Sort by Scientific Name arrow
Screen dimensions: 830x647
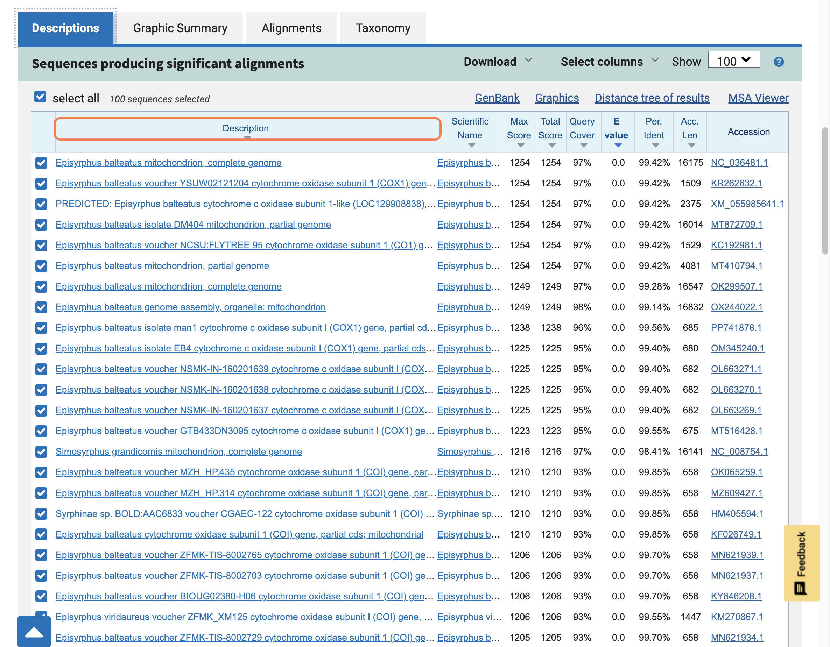pos(472,145)
